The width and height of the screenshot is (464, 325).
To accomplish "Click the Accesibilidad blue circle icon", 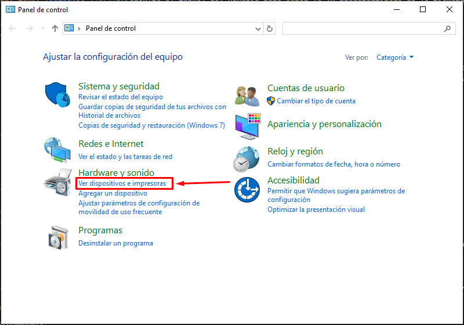I will (x=247, y=190).
